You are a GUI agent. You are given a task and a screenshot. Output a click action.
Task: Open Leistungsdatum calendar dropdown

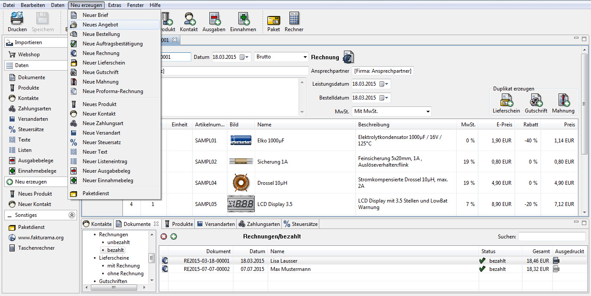[384, 84]
